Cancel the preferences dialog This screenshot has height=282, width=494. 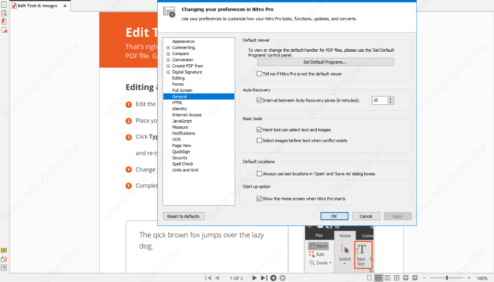tap(366, 216)
